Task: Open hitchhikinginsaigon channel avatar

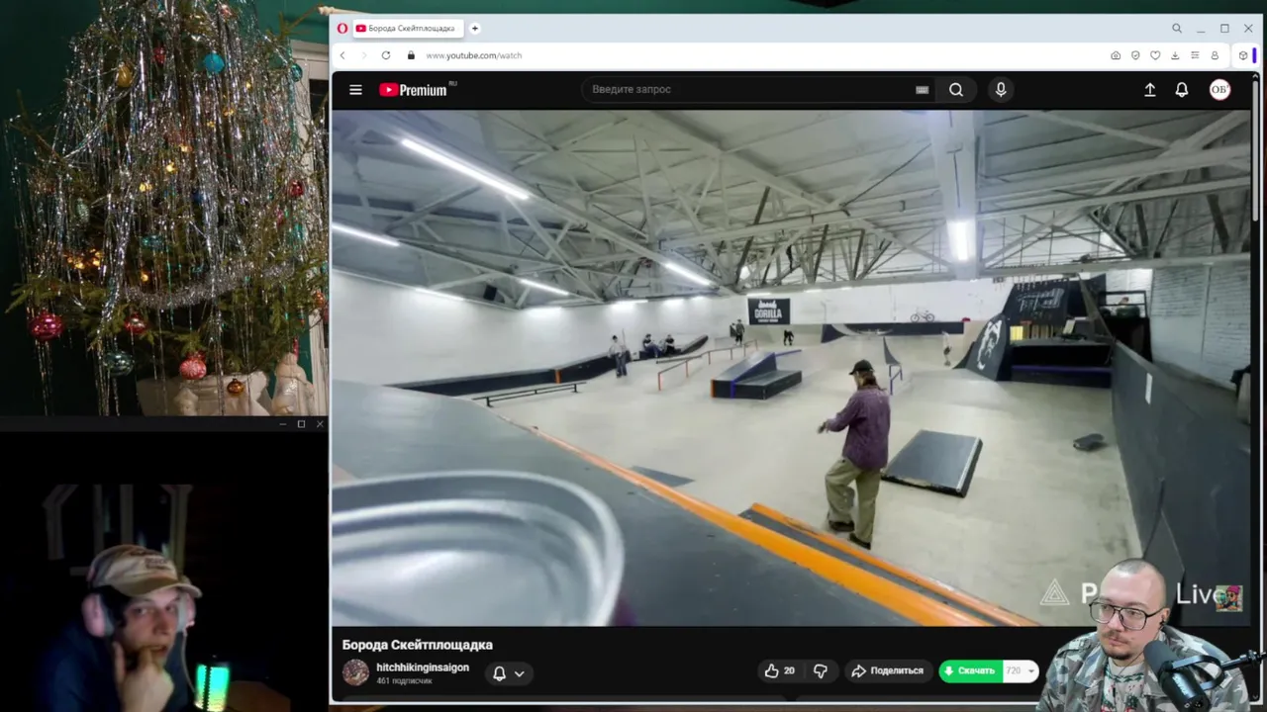Action: (355, 672)
